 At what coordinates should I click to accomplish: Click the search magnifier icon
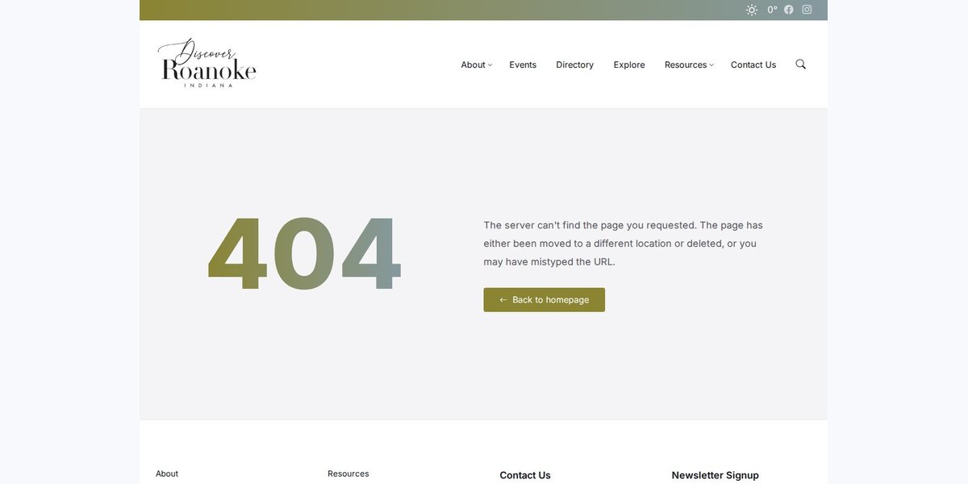pos(801,64)
